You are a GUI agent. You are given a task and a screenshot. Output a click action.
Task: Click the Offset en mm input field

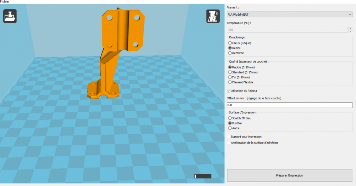pos(289,105)
